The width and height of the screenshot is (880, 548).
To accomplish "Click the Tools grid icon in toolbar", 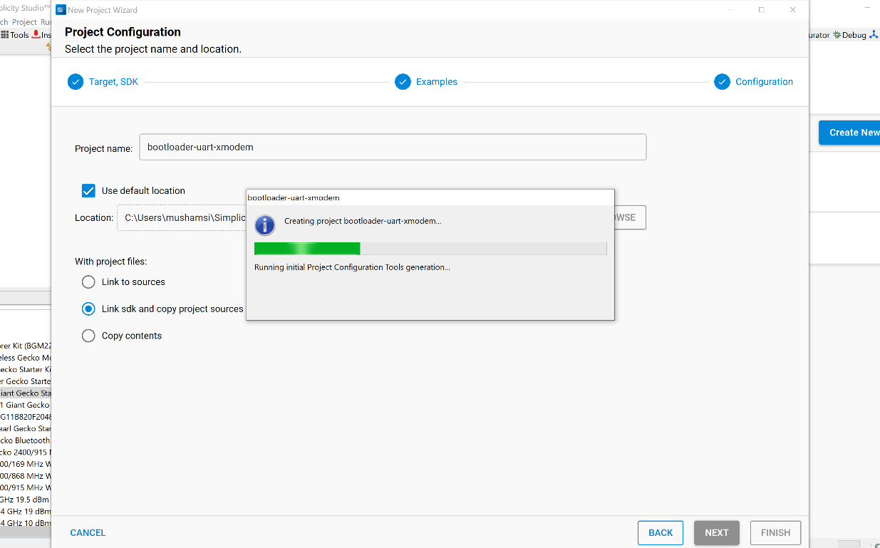I will 5,35.
